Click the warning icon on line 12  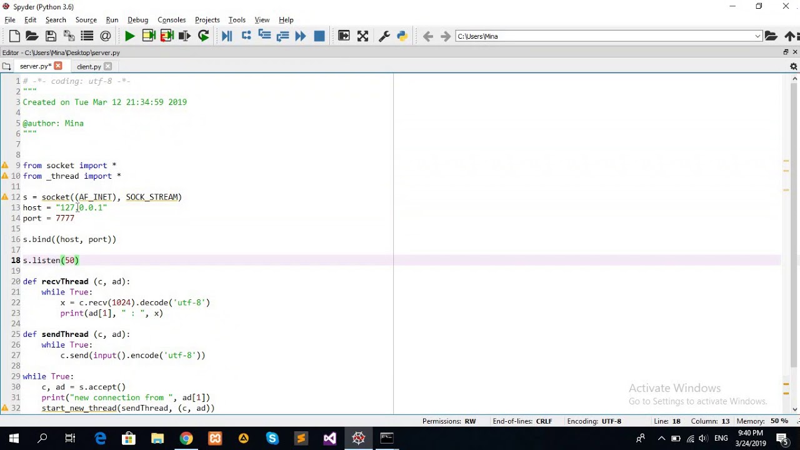click(5, 197)
